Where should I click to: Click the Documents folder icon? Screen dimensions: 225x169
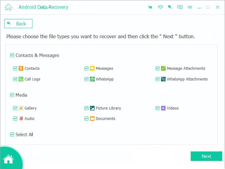[92, 119]
